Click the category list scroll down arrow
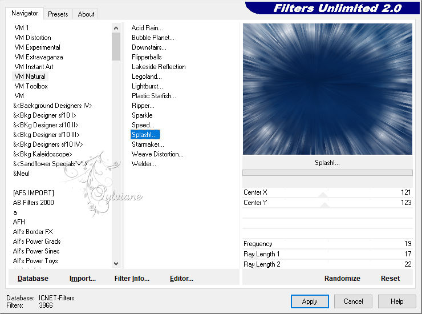 [x=116, y=264]
